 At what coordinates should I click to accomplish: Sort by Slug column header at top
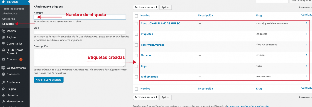pyautogui.click(x=259, y=16)
